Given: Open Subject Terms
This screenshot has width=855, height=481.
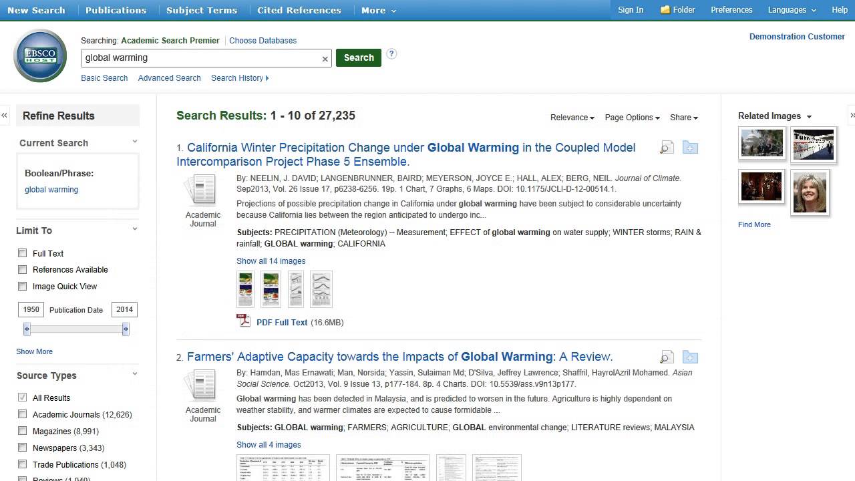Looking at the screenshot, I should click(202, 10).
